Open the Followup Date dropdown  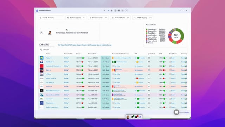pyautogui.click(x=76, y=18)
